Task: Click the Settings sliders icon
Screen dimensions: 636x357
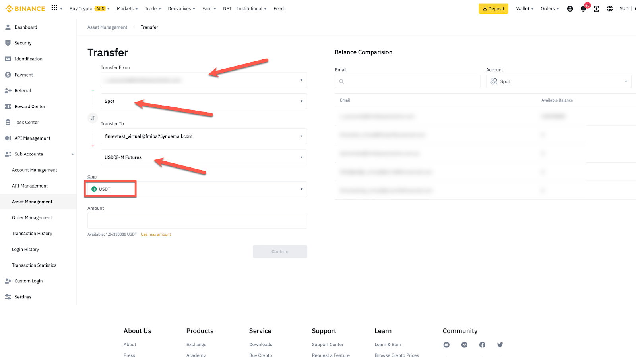Action: click(8, 297)
